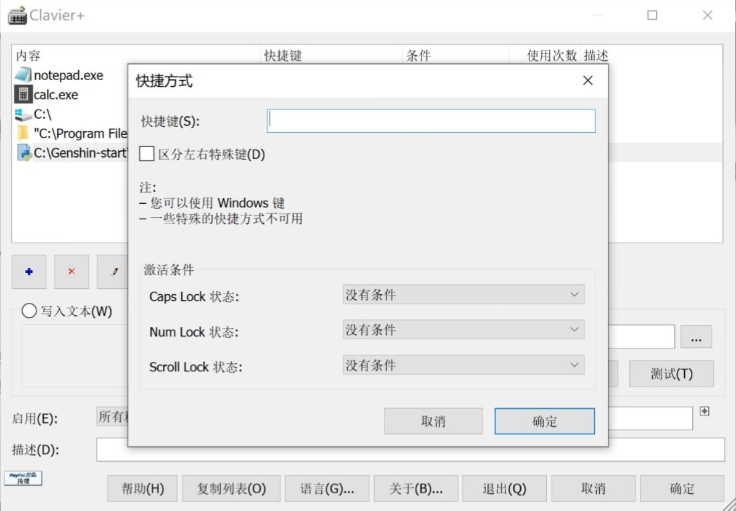Edit shortcut with the pencil button
Image resolution: width=736 pixels, height=511 pixels.
tap(113, 272)
